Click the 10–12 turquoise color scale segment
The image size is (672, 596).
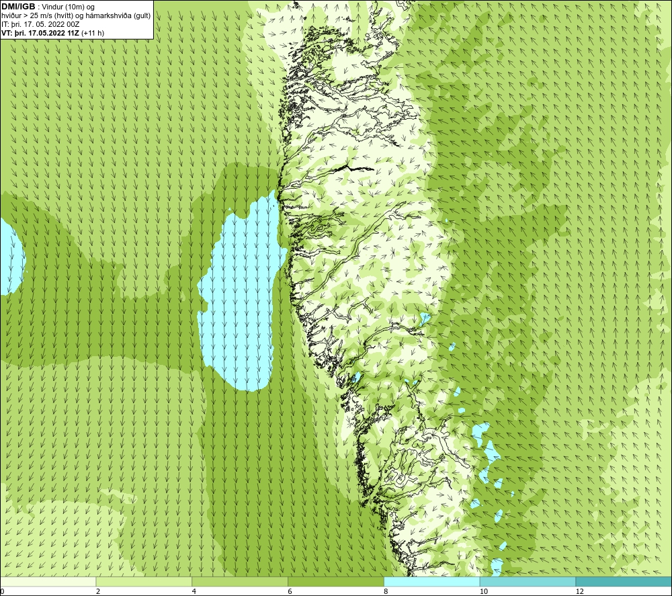(528, 581)
